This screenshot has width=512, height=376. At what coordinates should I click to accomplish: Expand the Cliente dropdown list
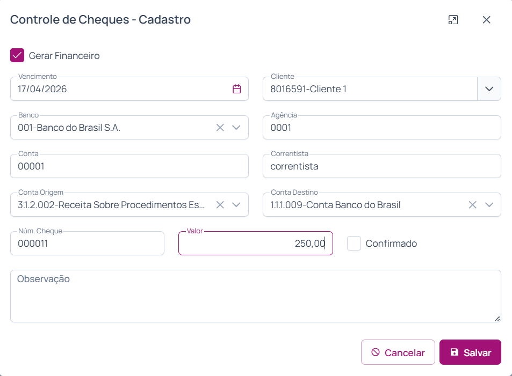click(489, 89)
